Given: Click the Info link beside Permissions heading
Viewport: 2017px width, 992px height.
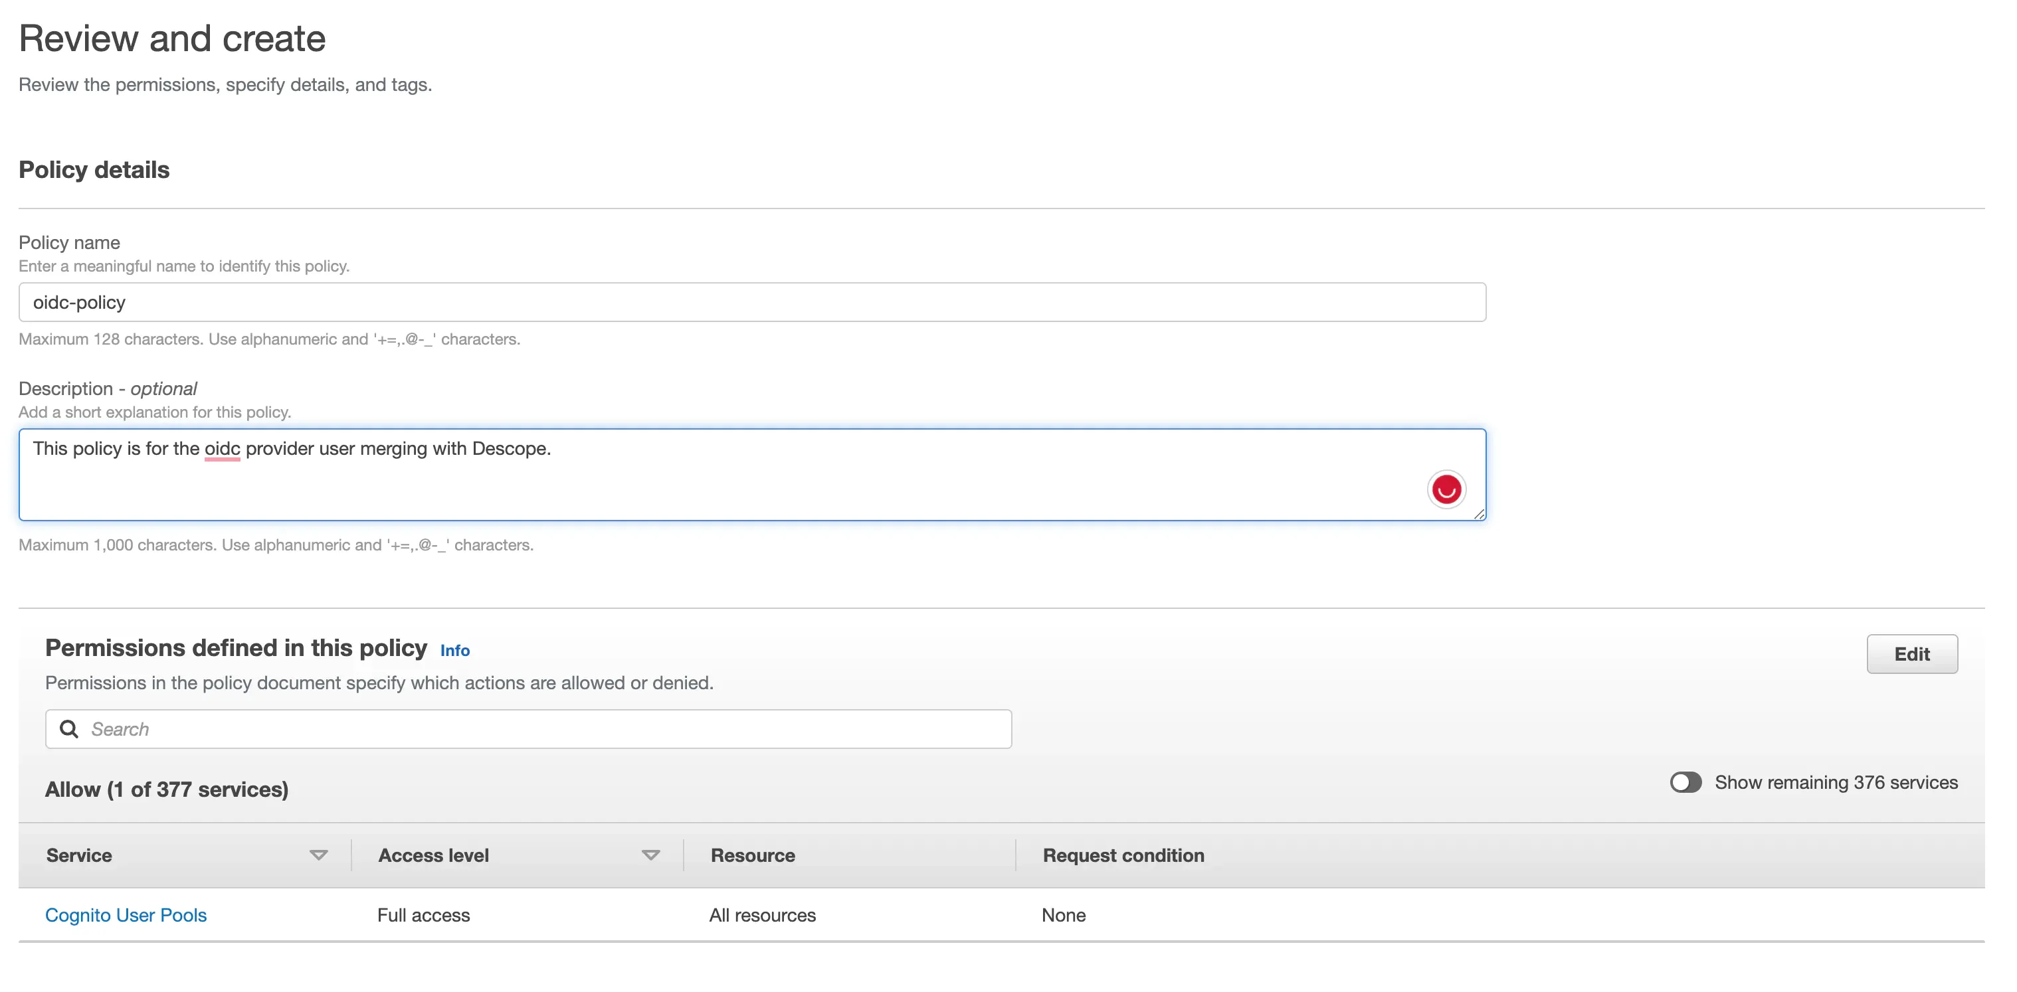Looking at the screenshot, I should pos(454,650).
